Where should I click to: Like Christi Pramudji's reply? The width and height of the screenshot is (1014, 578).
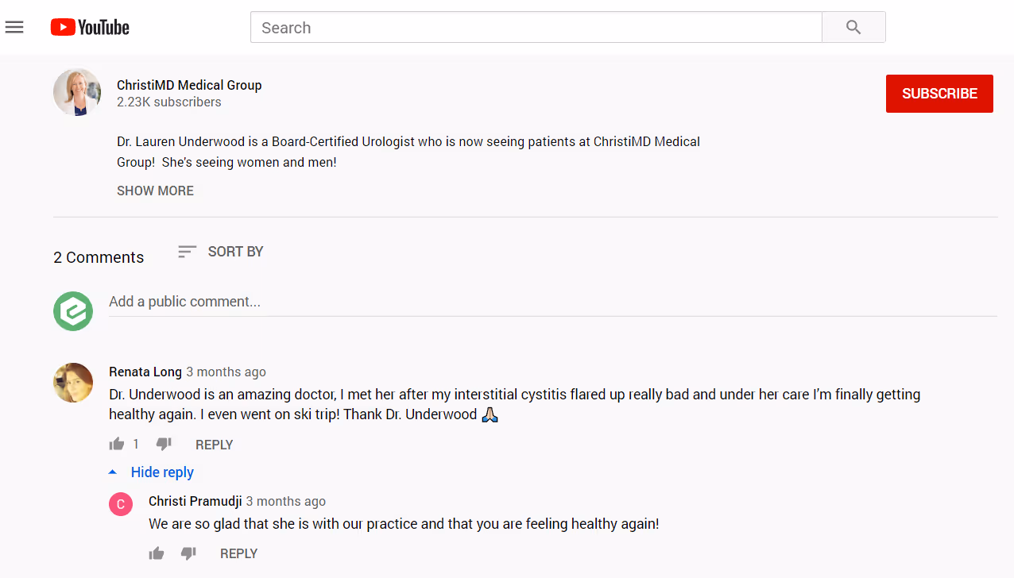tap(156, 553)
